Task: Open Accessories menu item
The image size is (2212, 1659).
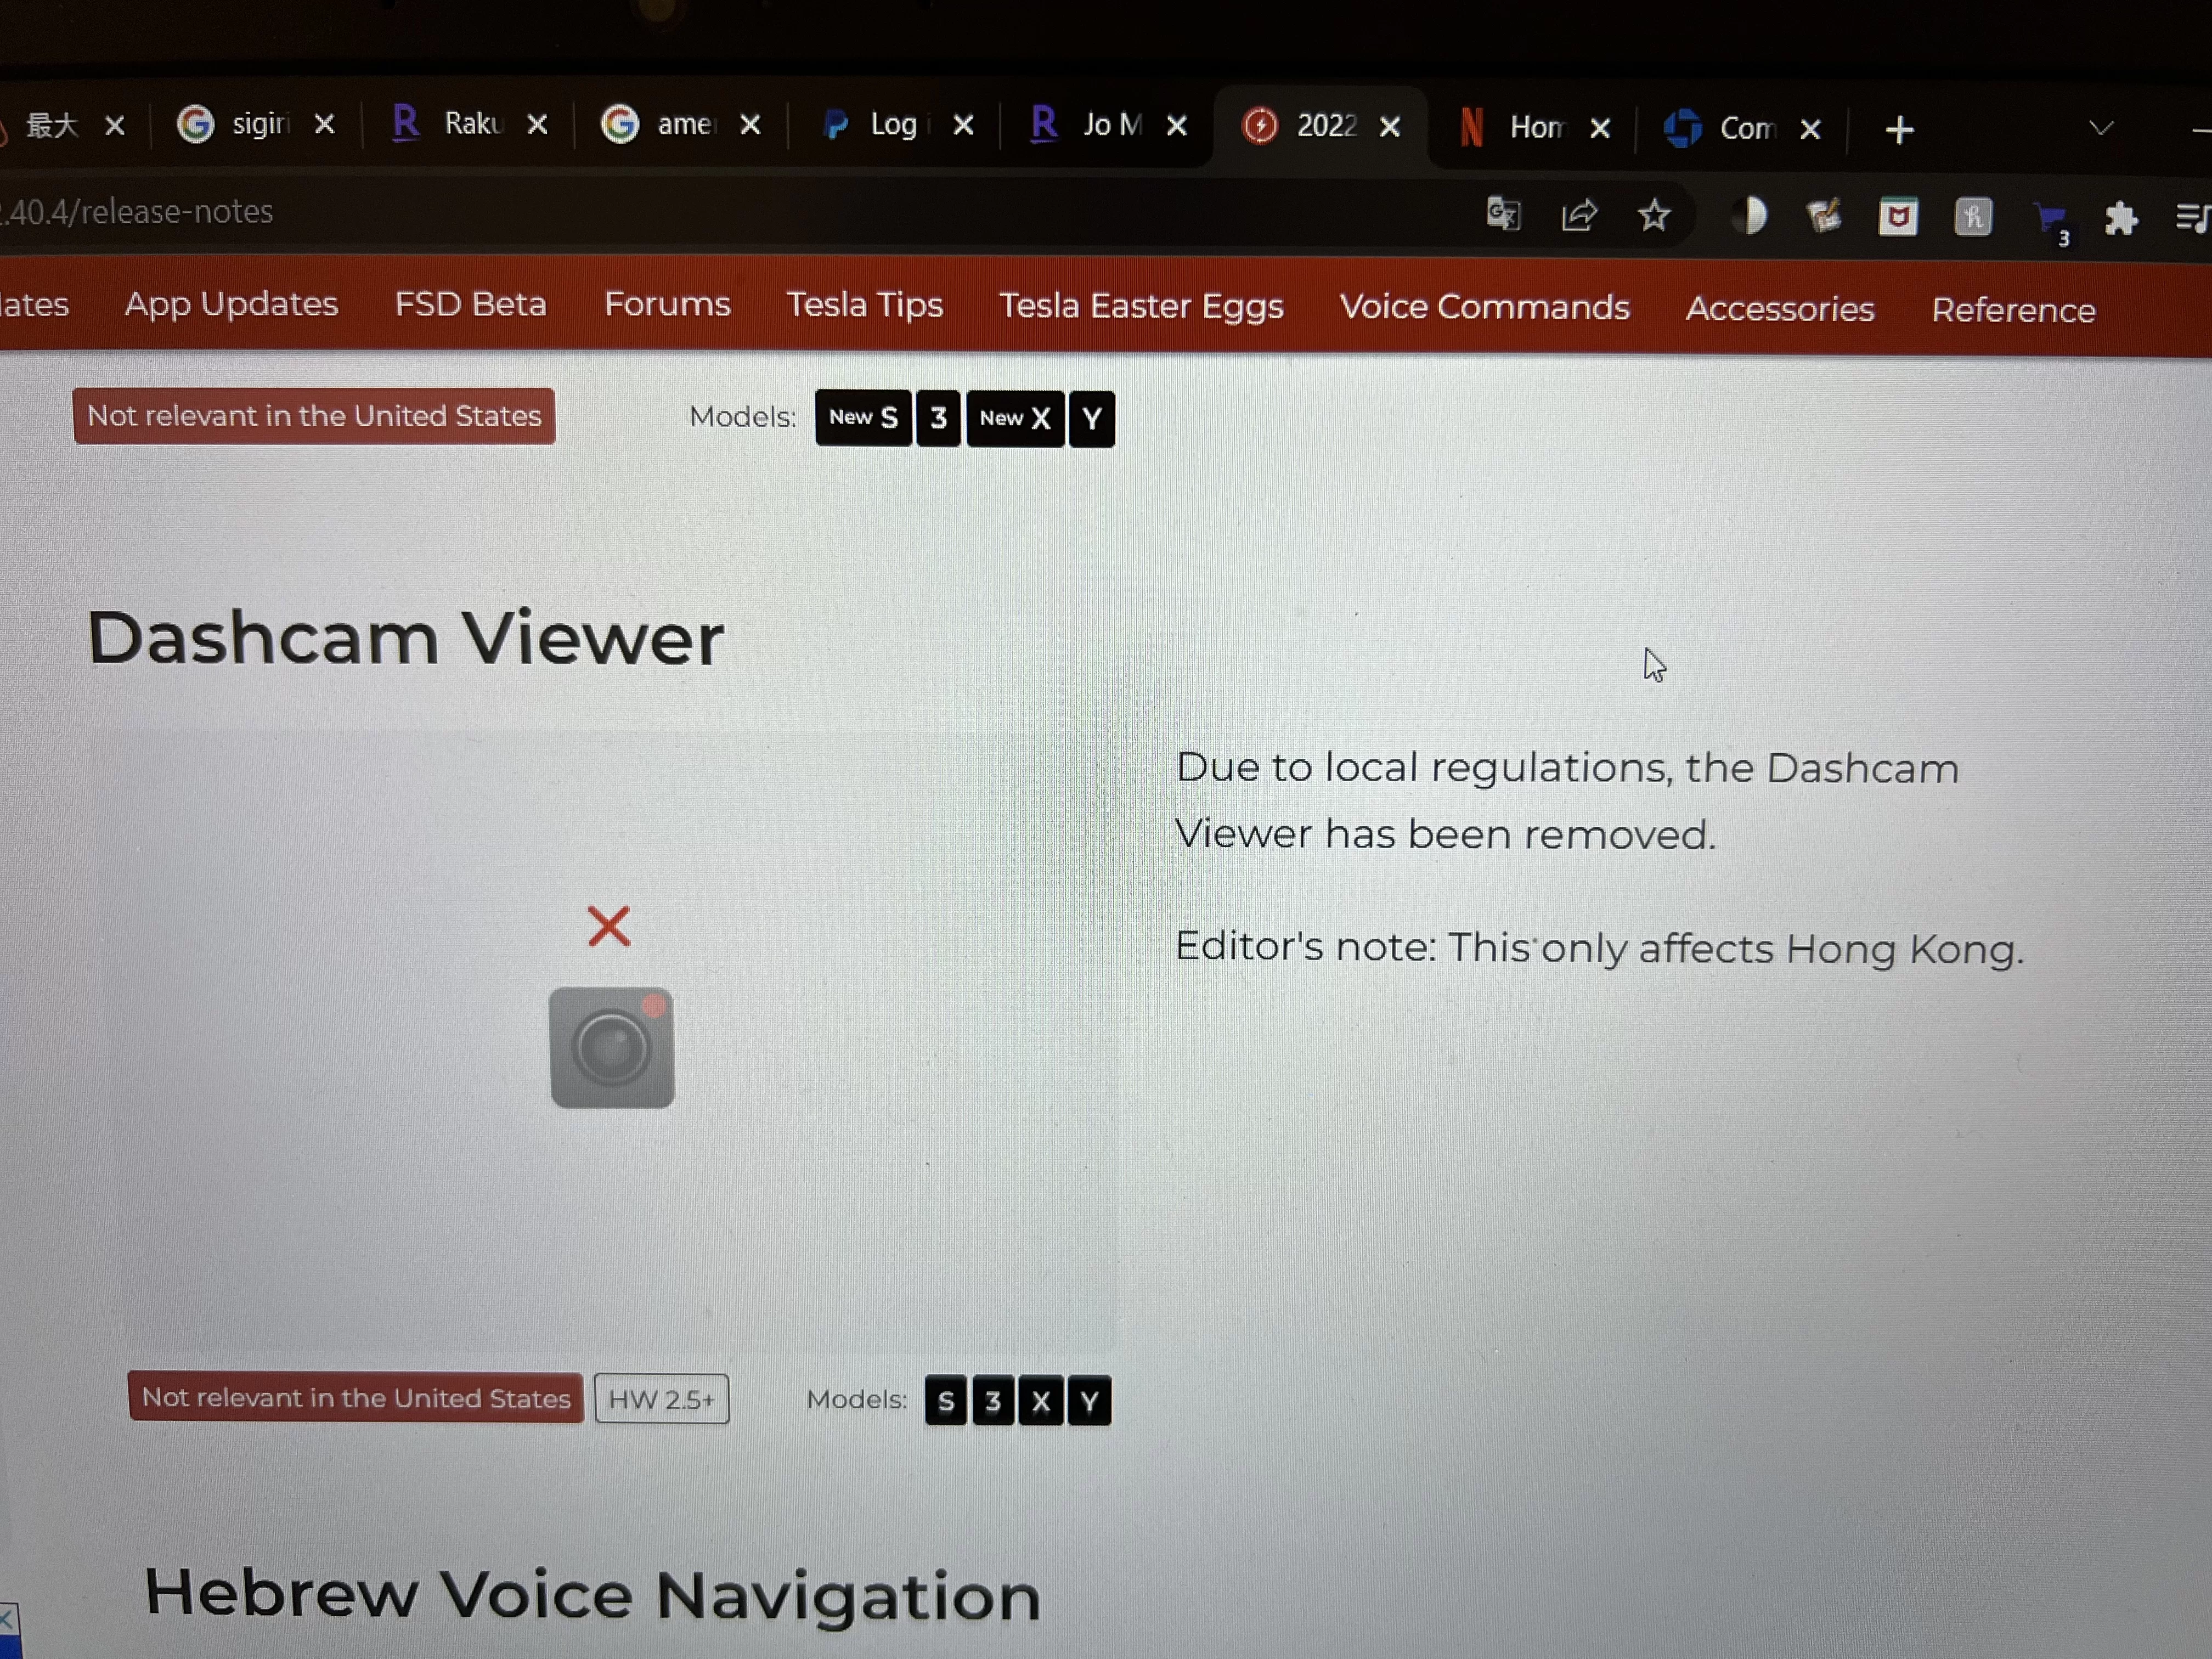Action: [1779, 309]
